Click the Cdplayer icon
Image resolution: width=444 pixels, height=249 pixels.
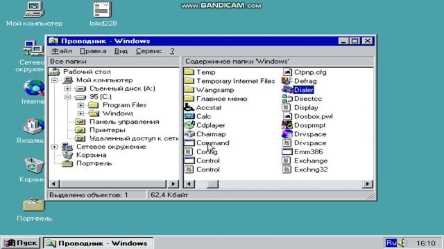[189, 125]
